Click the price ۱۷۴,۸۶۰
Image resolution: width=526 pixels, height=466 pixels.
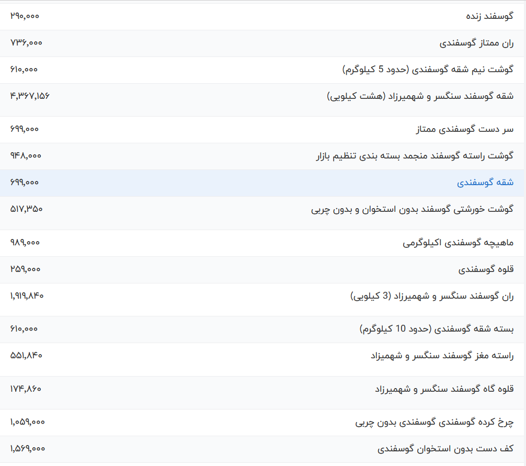26,389
